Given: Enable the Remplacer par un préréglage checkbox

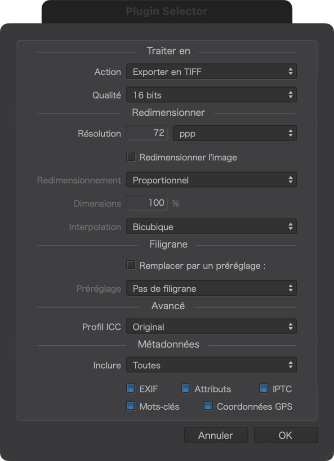Looking at the screenshot, I should [131, 265].
